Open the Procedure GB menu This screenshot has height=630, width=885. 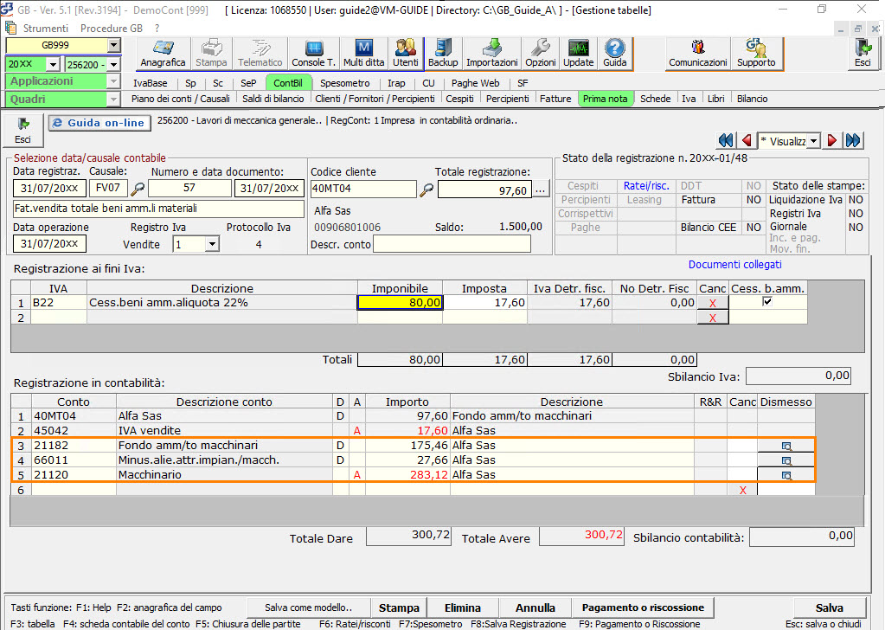(x=111, y=28)
